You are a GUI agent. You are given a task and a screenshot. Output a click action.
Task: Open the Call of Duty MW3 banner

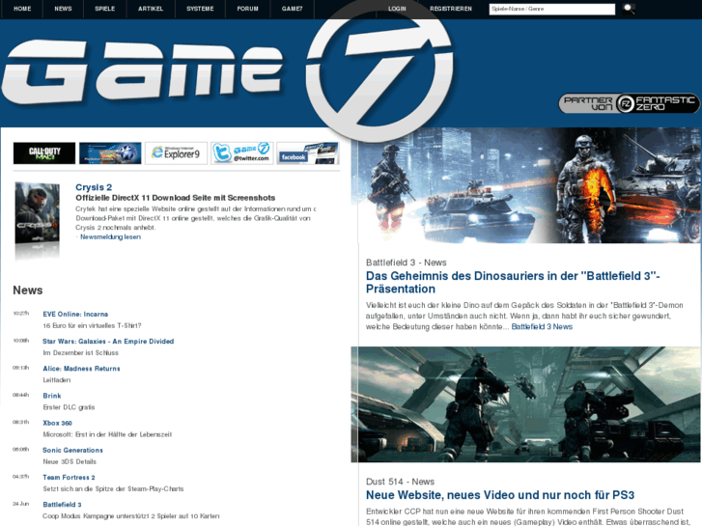[x=44, y=153]
